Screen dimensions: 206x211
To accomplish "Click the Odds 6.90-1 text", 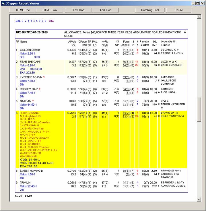I will (x=28, y=65).
